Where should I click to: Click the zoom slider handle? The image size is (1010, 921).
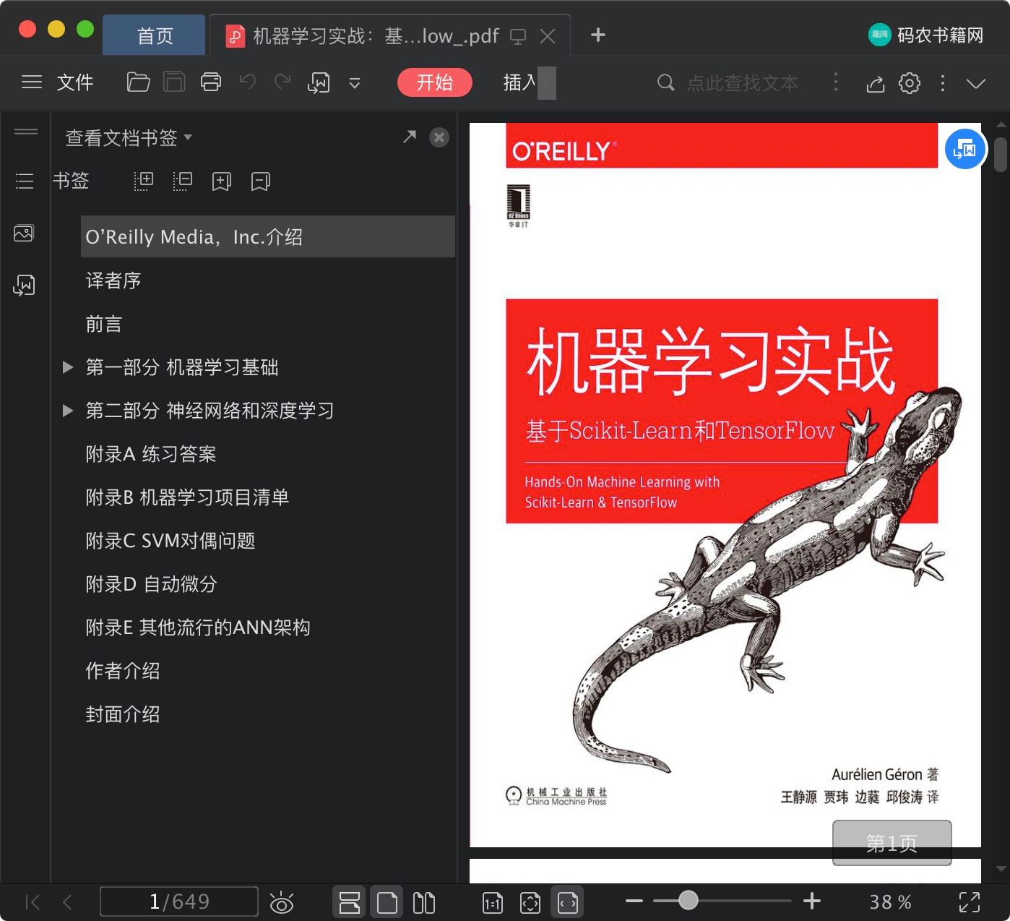click(x=689, y=900)
